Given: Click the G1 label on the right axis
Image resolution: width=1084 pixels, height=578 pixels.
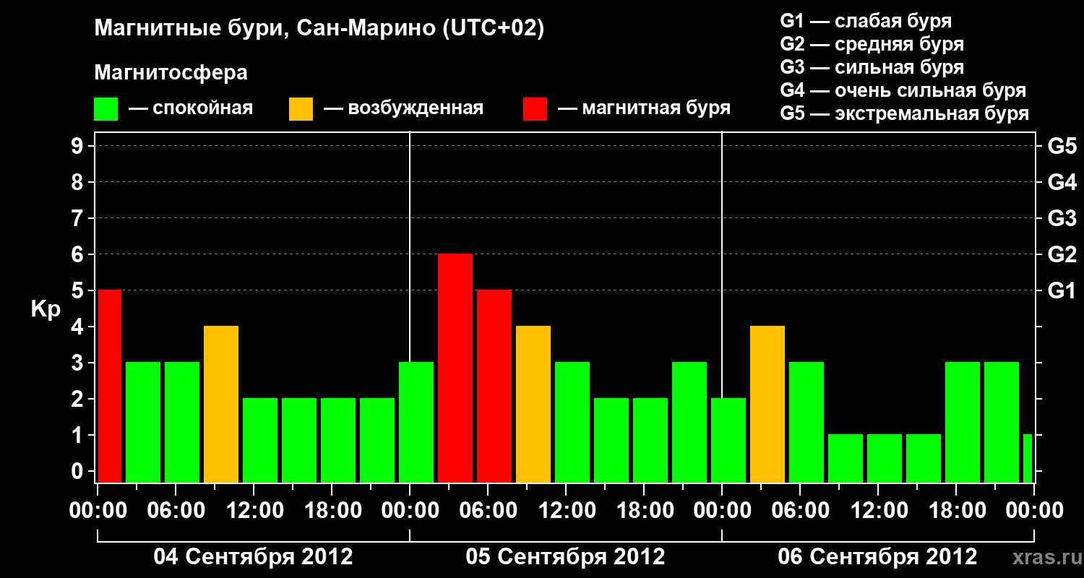Looking at the screenshot, I should click(x=1062, y=291).
